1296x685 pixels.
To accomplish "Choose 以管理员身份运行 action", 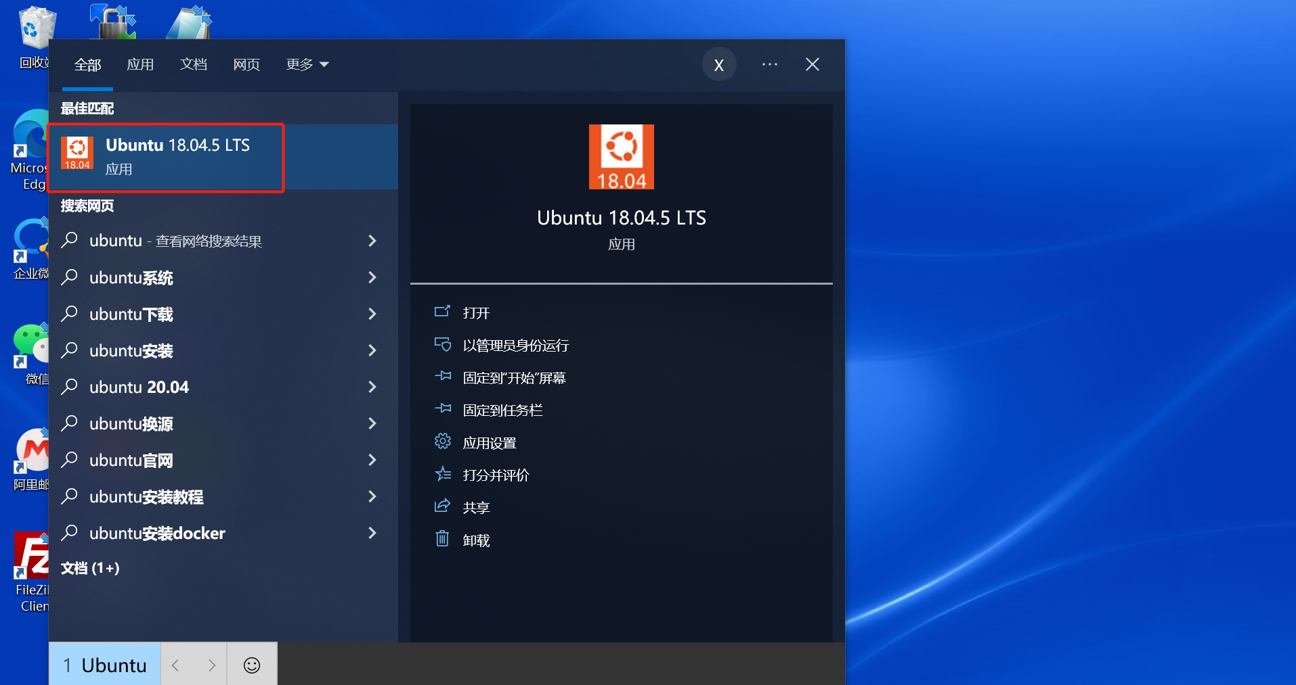I will (x=516, y=346).
